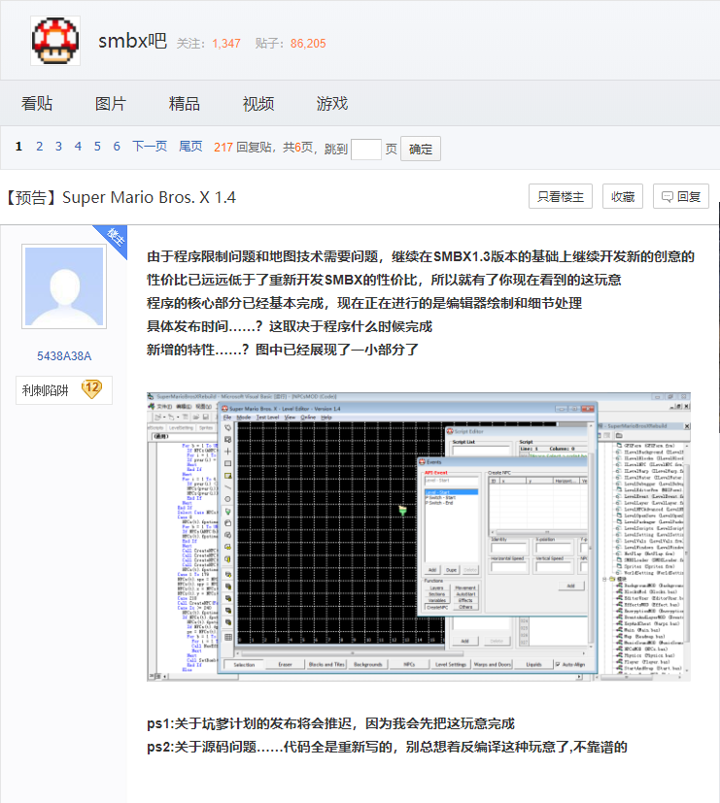Click the 回复 reply button

point(681,197)
